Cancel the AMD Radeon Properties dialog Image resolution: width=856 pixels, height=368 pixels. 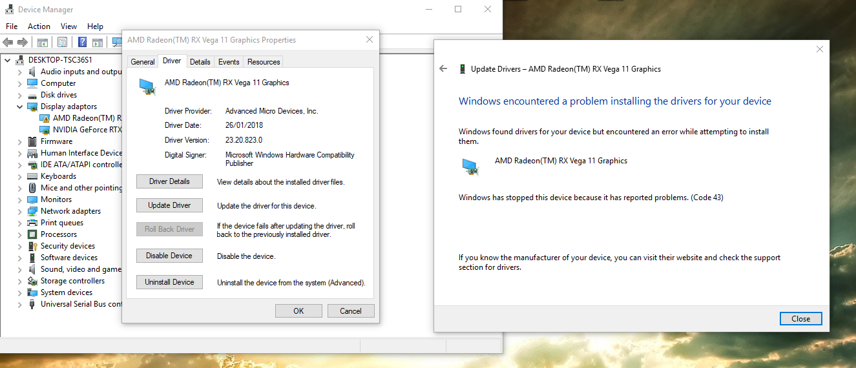pyautogui.click(x=351, y=311)
